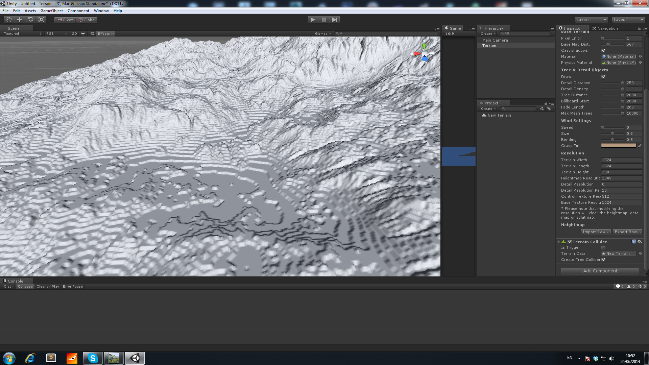Click the Add Component button

(x=600, y=271)
